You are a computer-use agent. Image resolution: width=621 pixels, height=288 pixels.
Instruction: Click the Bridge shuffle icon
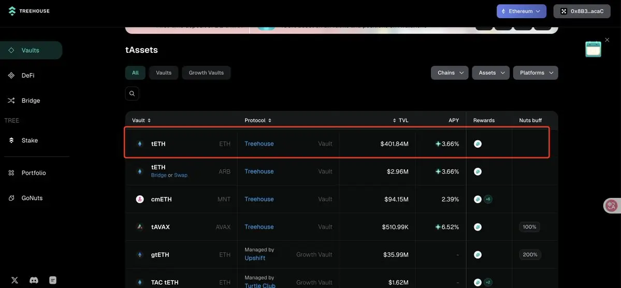(x=11, y=100)
